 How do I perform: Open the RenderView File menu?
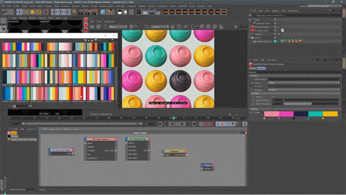(92, 21)
